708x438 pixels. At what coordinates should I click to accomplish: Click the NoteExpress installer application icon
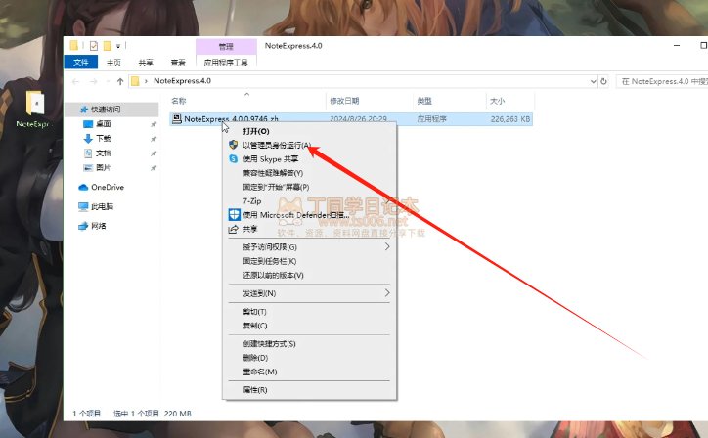(177, 118)
